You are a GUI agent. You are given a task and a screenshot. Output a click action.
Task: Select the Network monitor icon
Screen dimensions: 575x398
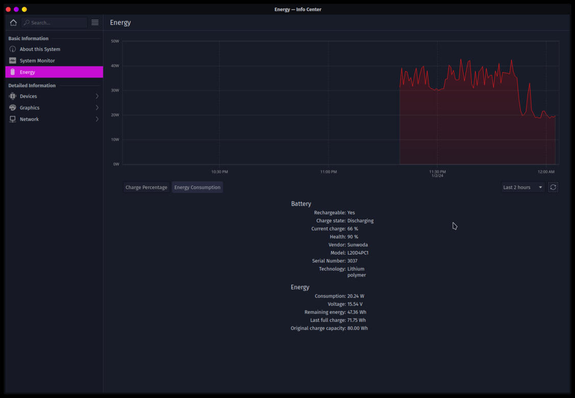pos(12,119)
